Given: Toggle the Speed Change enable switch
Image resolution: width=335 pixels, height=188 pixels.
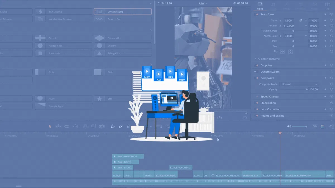Looking at the screenshot, I should [x=257, y=97].
